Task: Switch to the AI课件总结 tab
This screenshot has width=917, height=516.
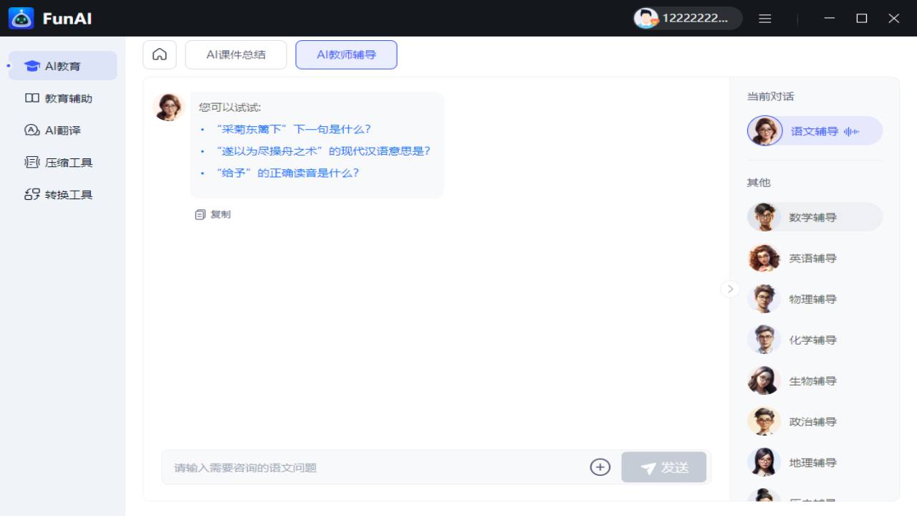Action: [236, 54]
